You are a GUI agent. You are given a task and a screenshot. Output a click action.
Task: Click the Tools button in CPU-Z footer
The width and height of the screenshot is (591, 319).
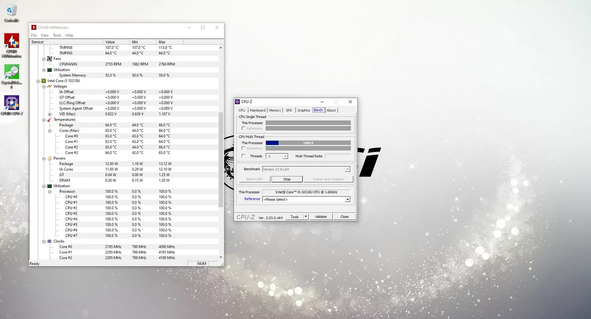[x=295, y=217]
